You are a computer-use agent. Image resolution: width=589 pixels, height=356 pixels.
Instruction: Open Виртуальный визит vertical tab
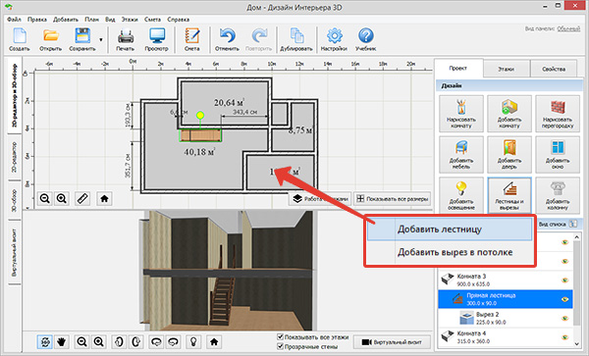(x=15, y=253)
